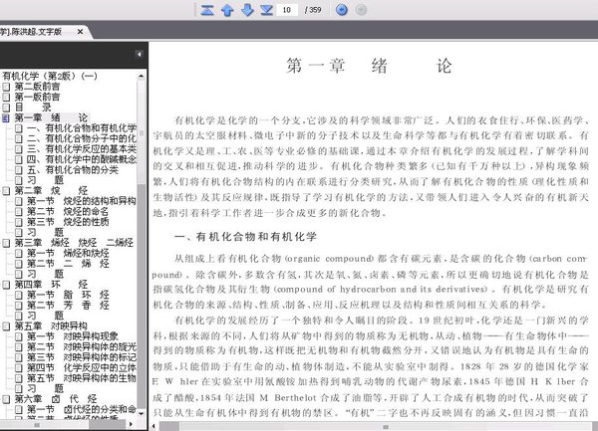Click page icon beside 第六章 卤 代 烃
Image resolution: width=598 pixels, height=431 pixels.
click(x=6, y=399)
